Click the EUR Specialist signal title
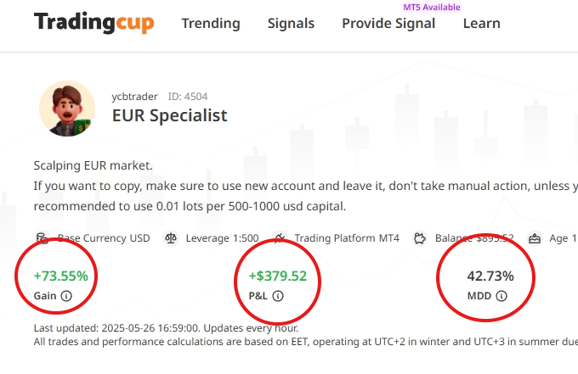The width and height of the screenshot is (578, 374). tap(170, 115)
